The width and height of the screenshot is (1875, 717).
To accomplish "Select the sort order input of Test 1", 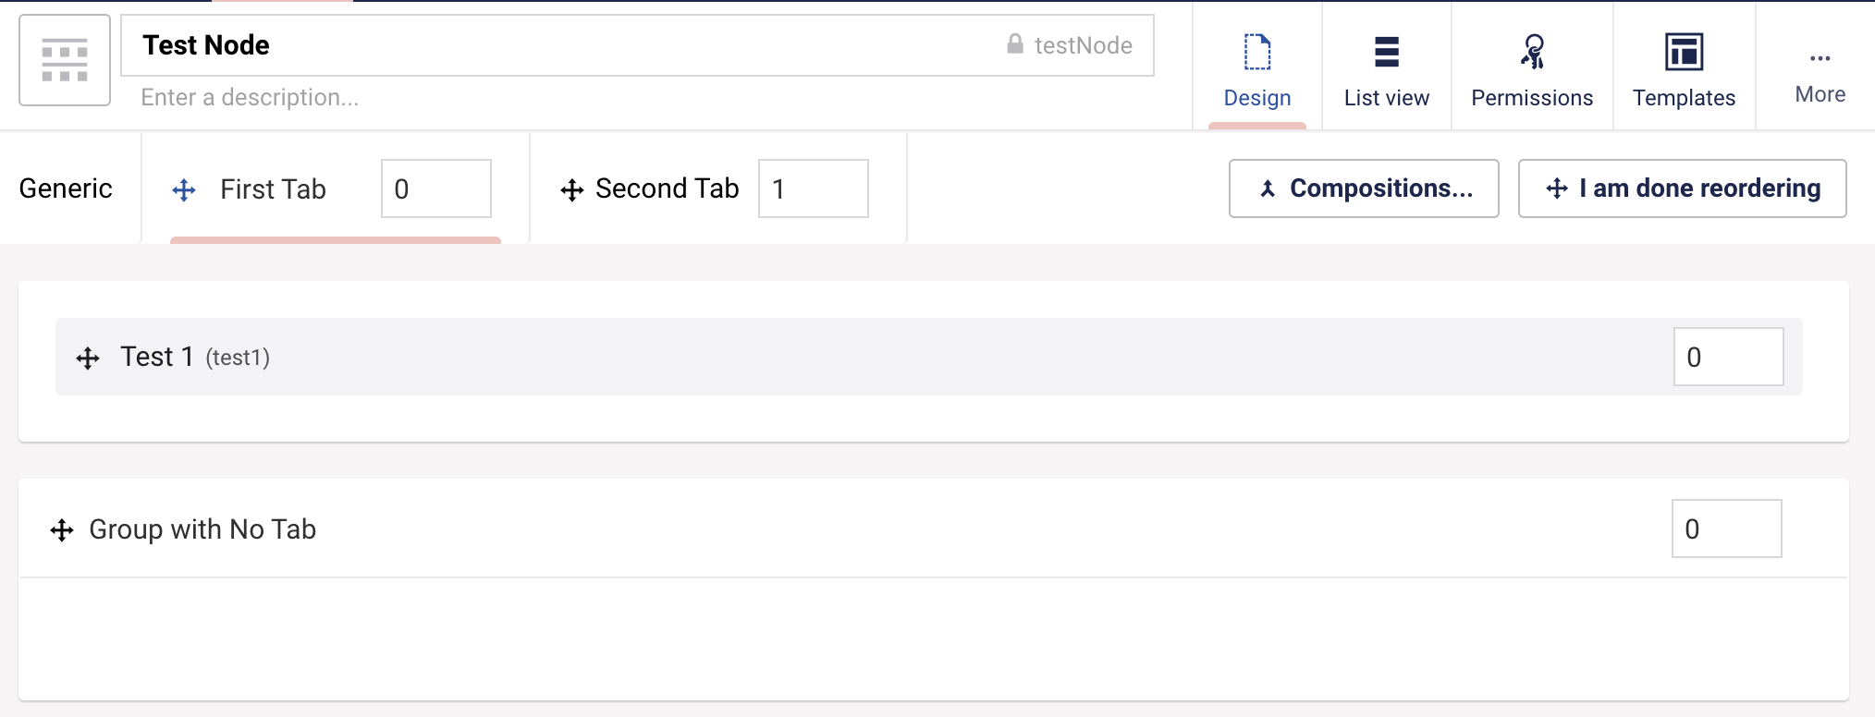I will [x=1728, y=357].
